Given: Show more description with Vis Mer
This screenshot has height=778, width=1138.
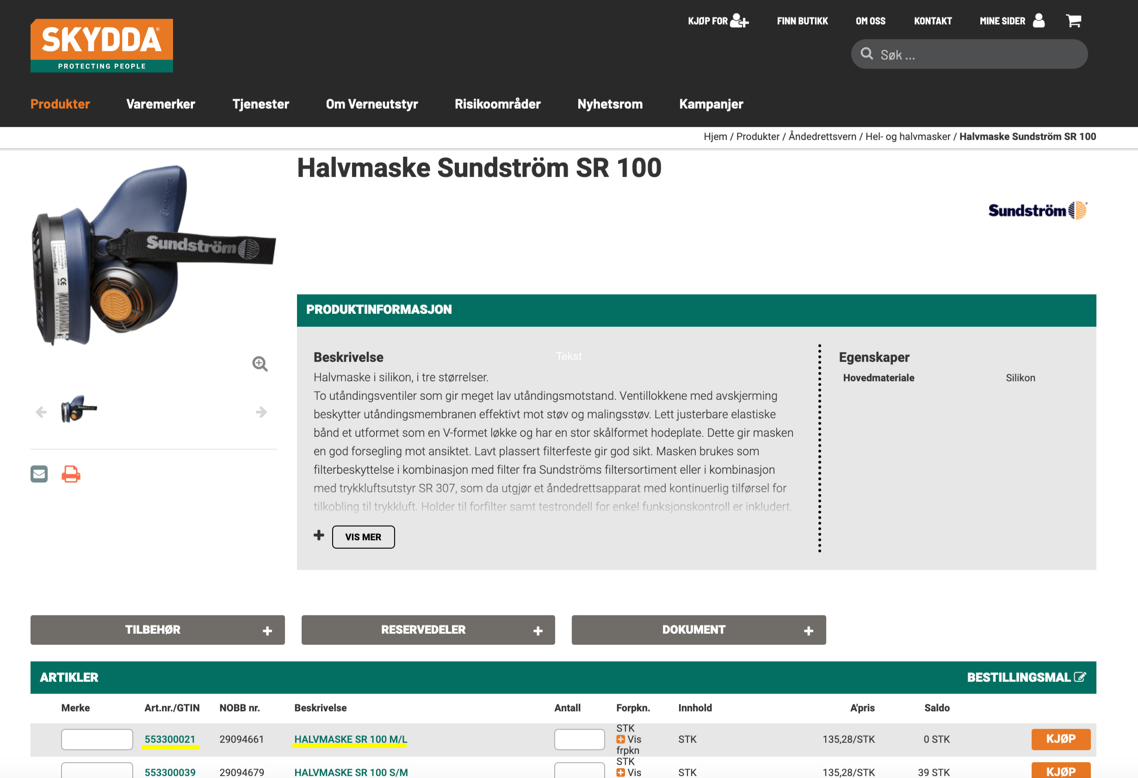Looking at the screenshot, I should click(363, 537).
